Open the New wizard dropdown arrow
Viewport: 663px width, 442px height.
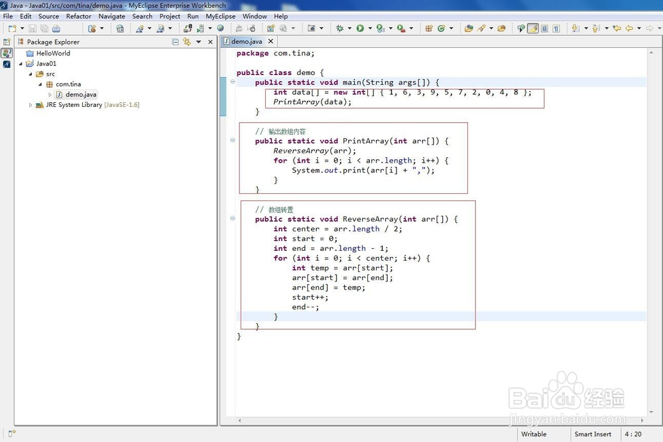click(x=22, y=29)
